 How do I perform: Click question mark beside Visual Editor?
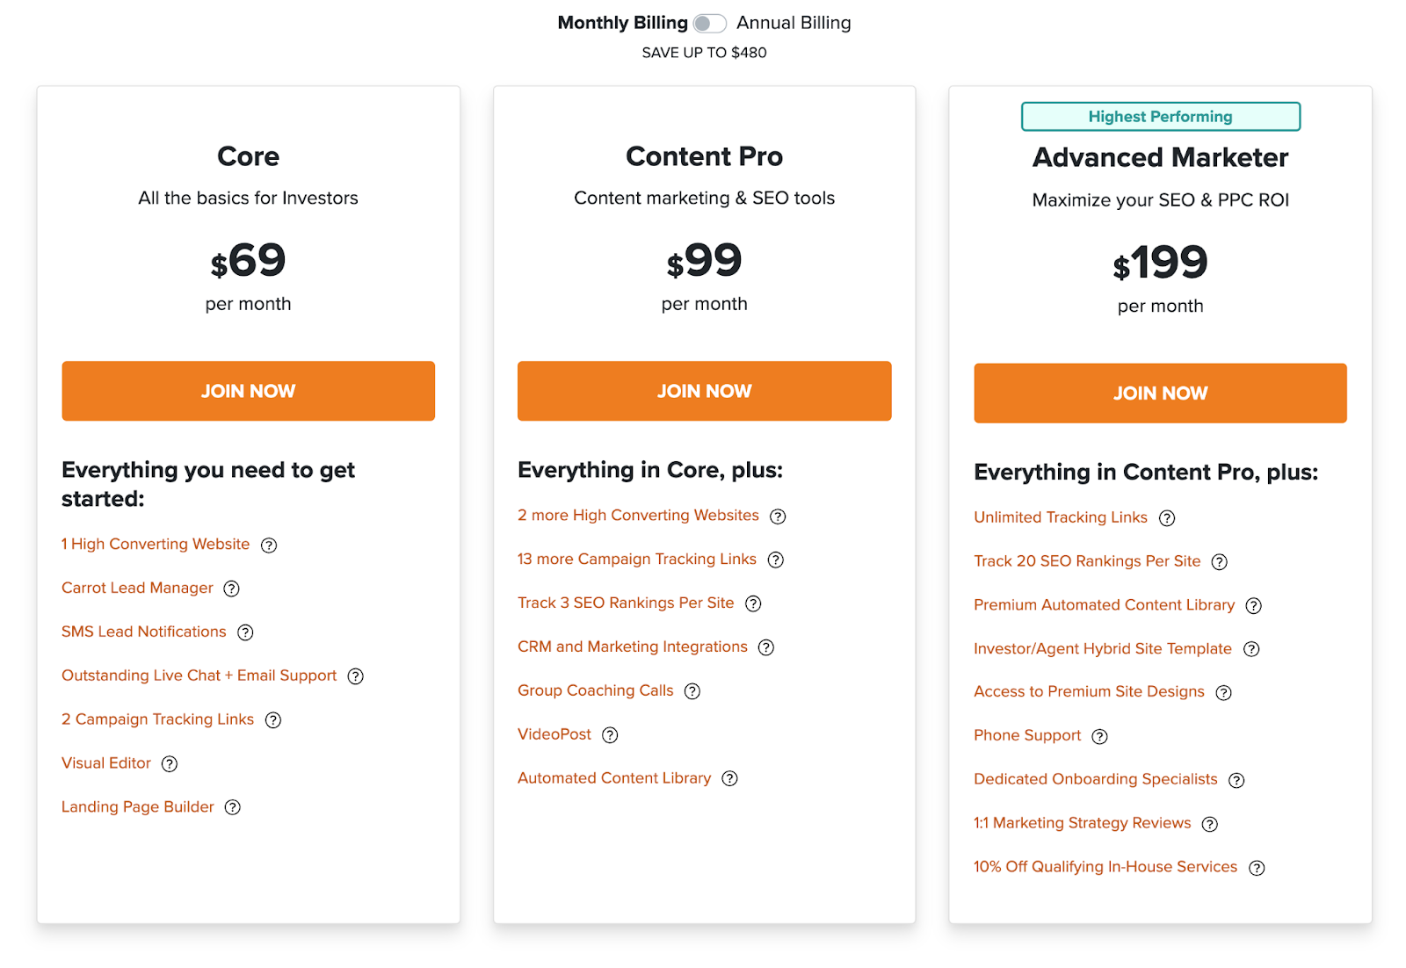click(170, 764)
